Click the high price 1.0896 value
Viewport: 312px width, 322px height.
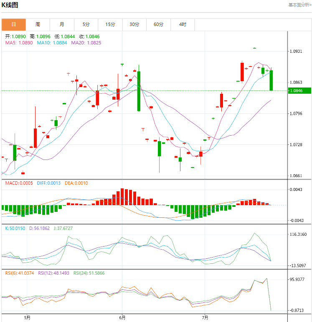(43, 36)
